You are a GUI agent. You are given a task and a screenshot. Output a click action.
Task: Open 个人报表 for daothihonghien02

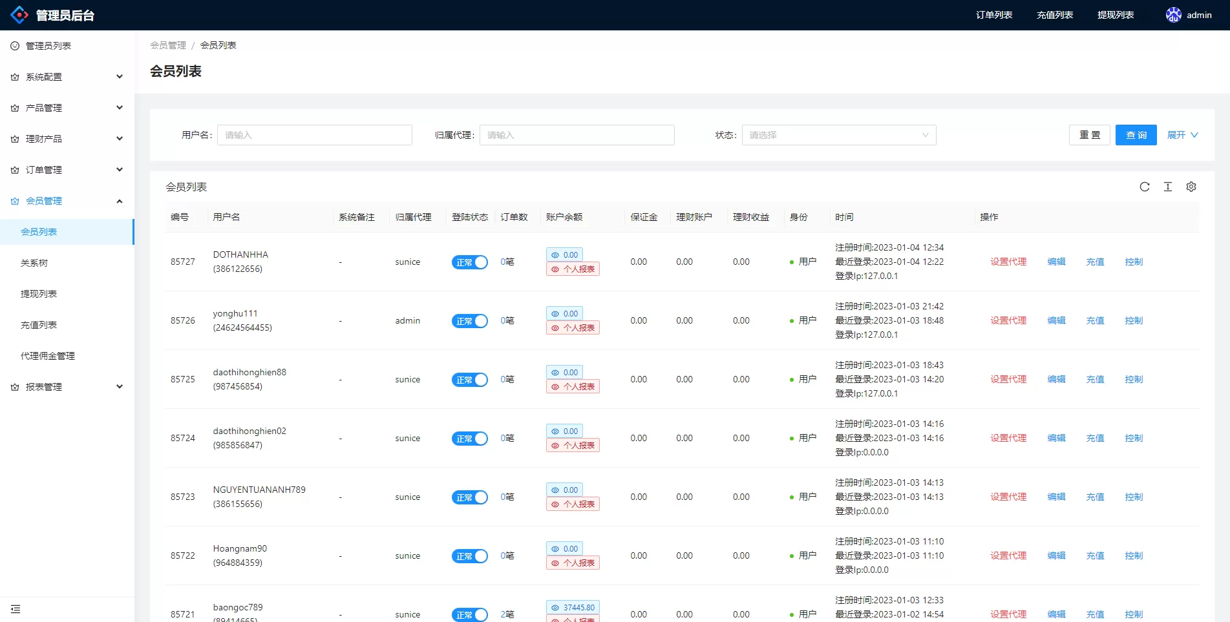573,446
